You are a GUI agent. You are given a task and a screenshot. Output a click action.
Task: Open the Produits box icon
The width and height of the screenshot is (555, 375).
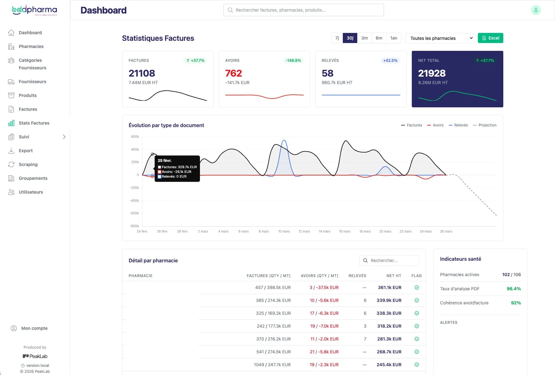pos(11,95)
